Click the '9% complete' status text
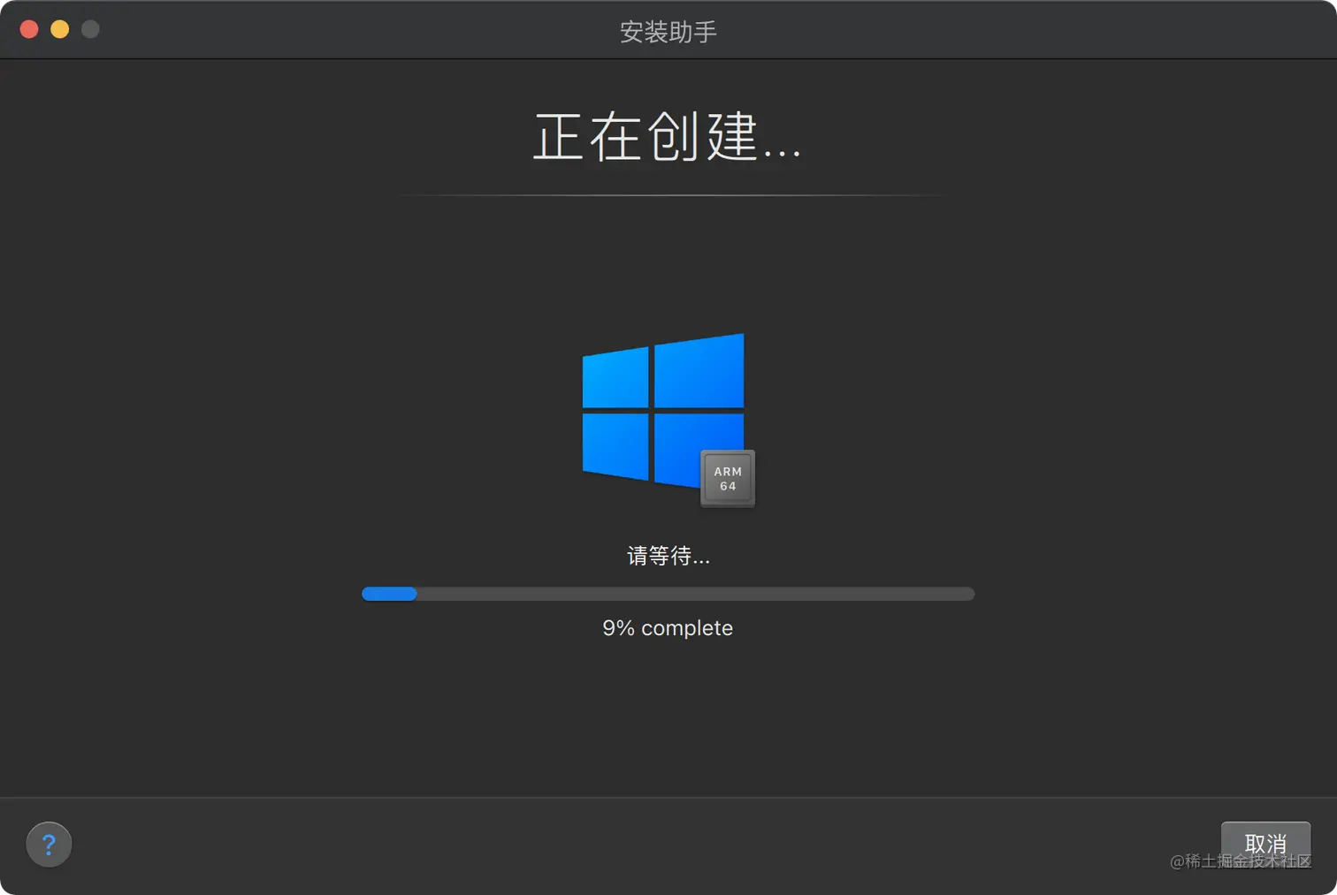Image resolution: width=1337 pixels, height=895 pixels. tap(668, 628)
